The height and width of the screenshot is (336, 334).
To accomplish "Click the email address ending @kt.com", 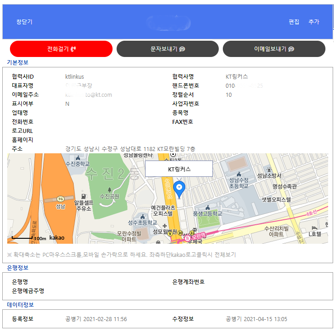I will [x=89, y=95].
